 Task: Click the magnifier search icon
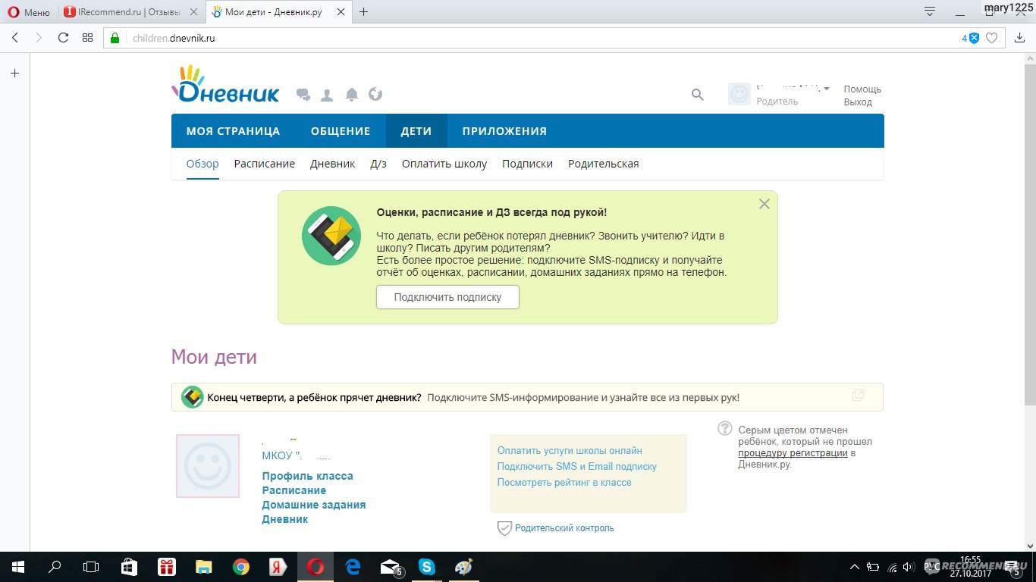697,95
